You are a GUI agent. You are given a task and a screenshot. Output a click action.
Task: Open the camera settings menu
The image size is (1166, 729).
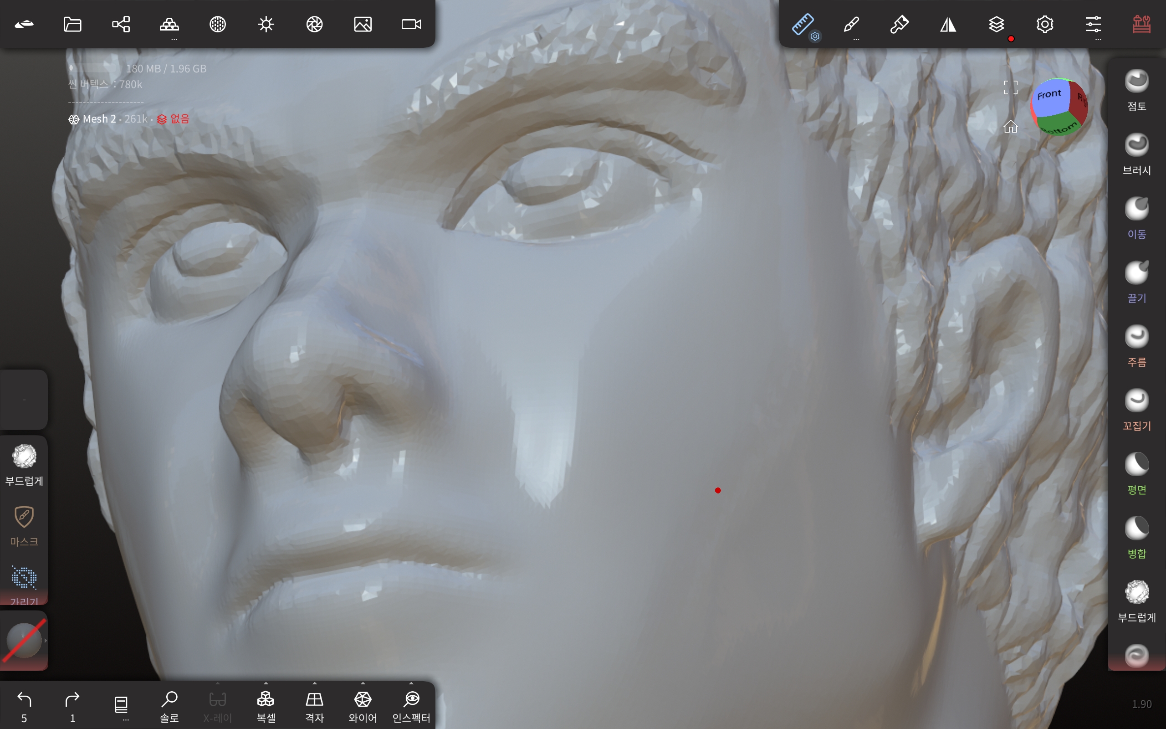coord(411,24)
